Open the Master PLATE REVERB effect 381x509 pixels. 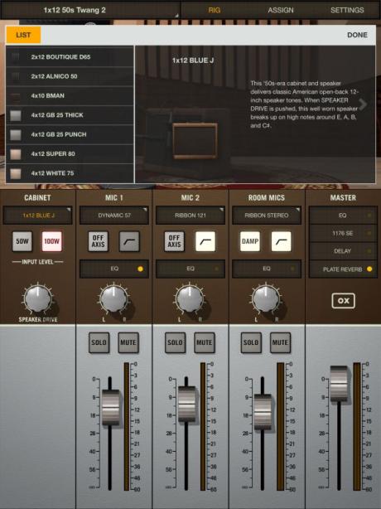[x=343, y=269]
